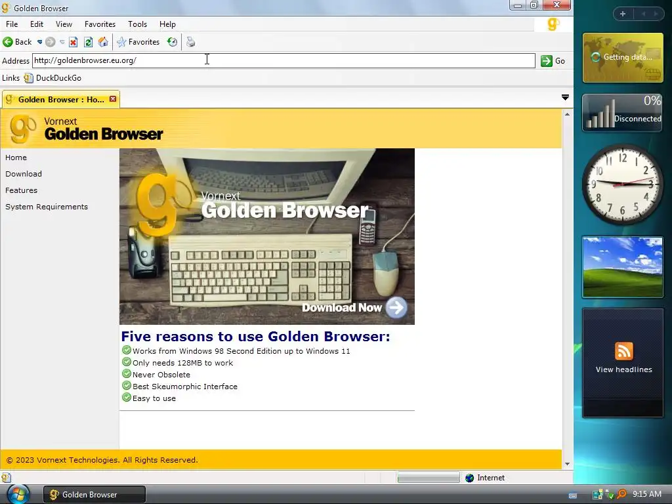Open Favorites star toolbar button
This screenshot has width=672, height=504.
coord(138,42)
